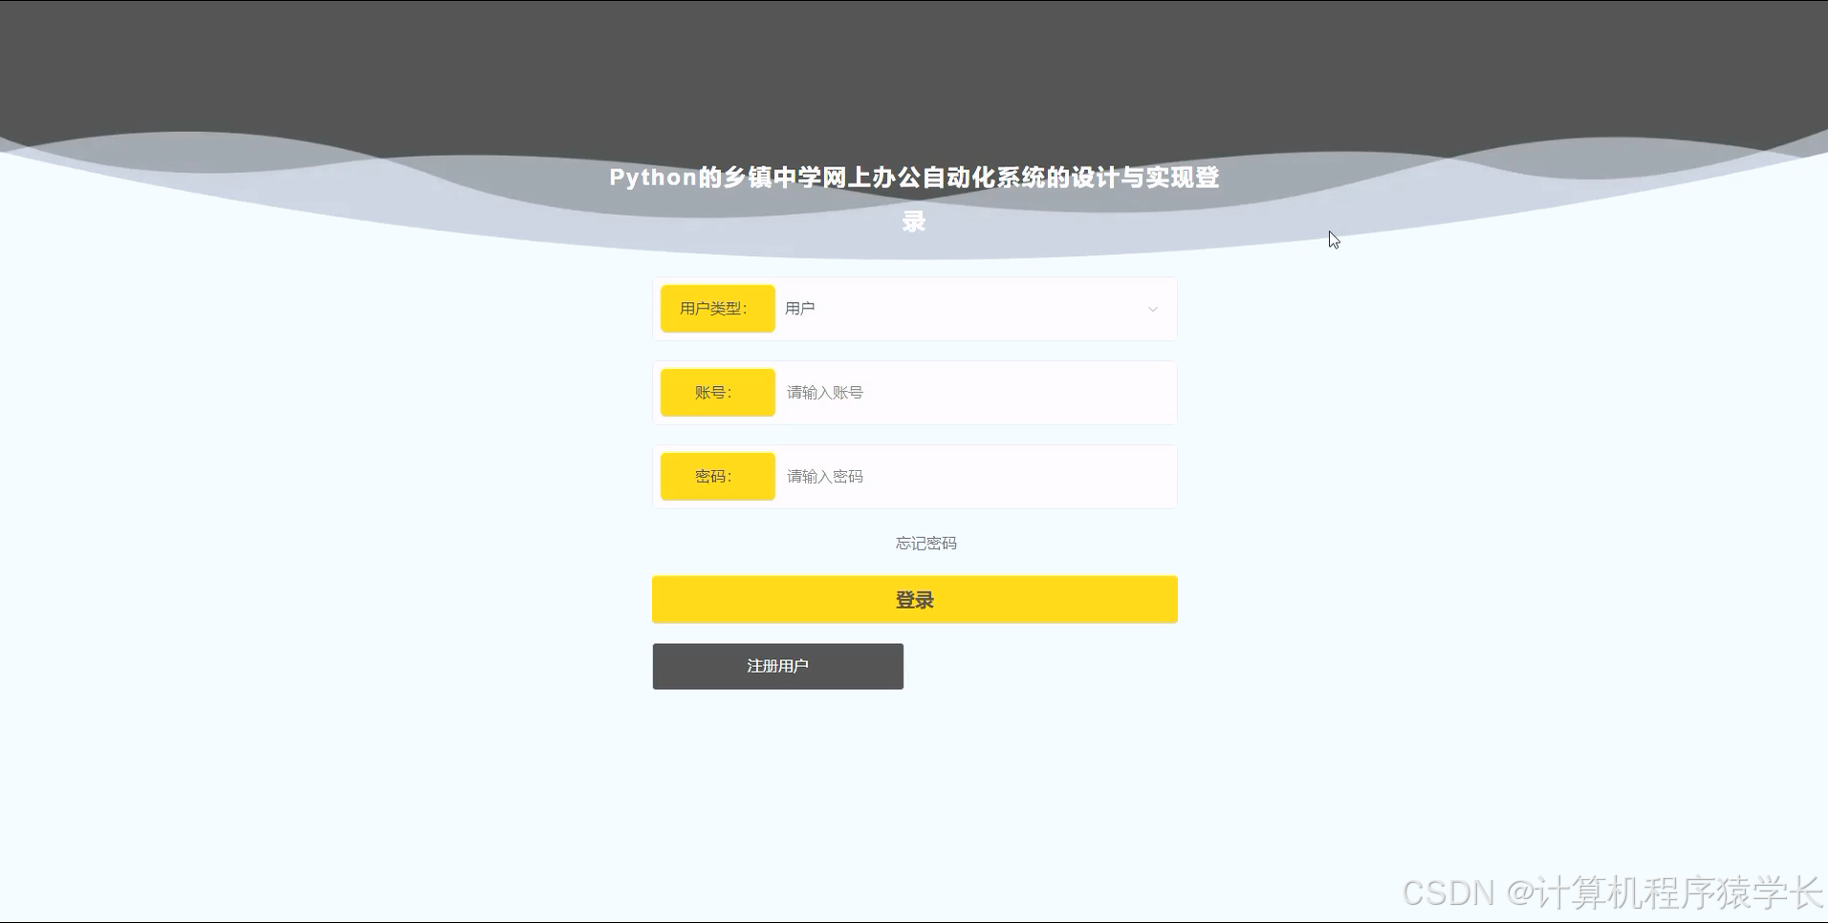Screen dimensions: 1828x923
Task: Click the password field placeholder text
Action: 823,476
